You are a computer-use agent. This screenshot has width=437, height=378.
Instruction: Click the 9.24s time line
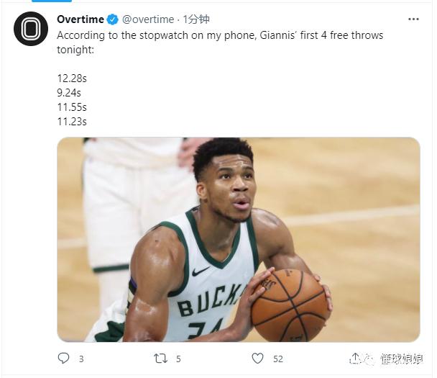[x=69, y=92]
